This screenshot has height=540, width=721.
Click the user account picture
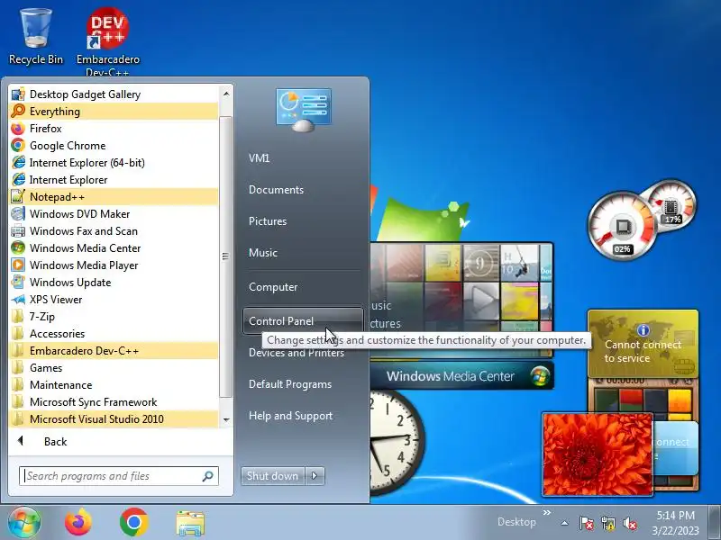(304, 110)
